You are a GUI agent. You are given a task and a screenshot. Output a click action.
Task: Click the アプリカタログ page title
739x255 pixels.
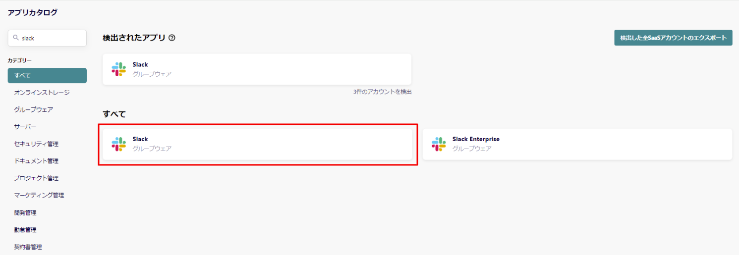click(x=32, y=12)
